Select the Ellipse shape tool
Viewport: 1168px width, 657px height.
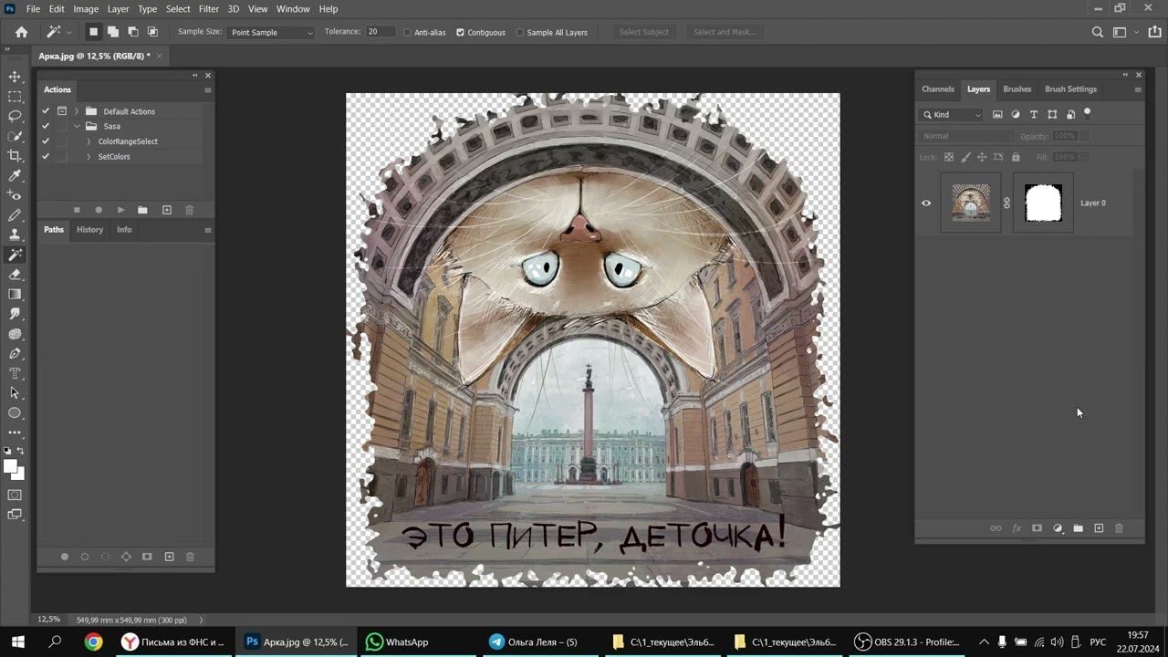tap(15, 413)
